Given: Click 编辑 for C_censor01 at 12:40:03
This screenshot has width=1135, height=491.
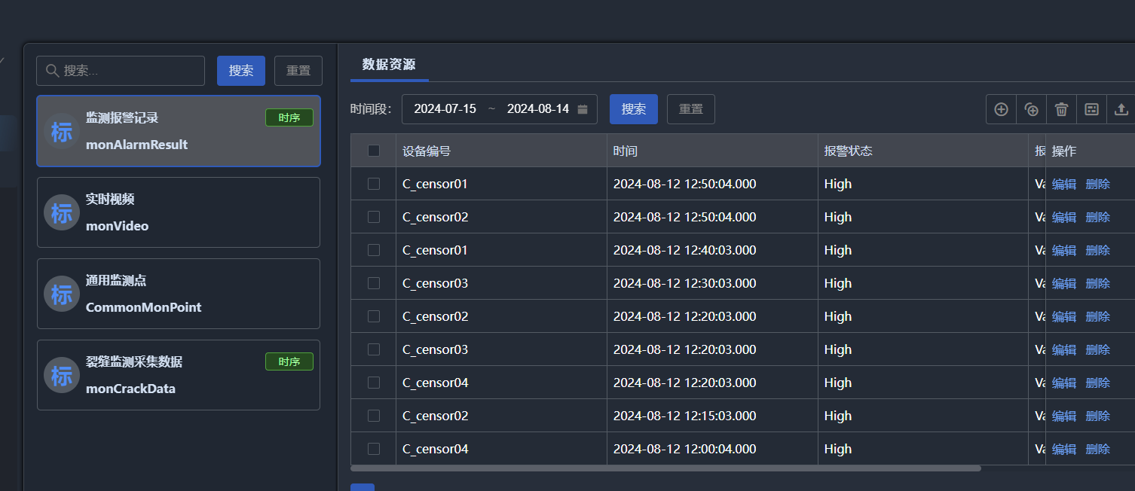Looking at the screenshot, I should (1064, 250).
